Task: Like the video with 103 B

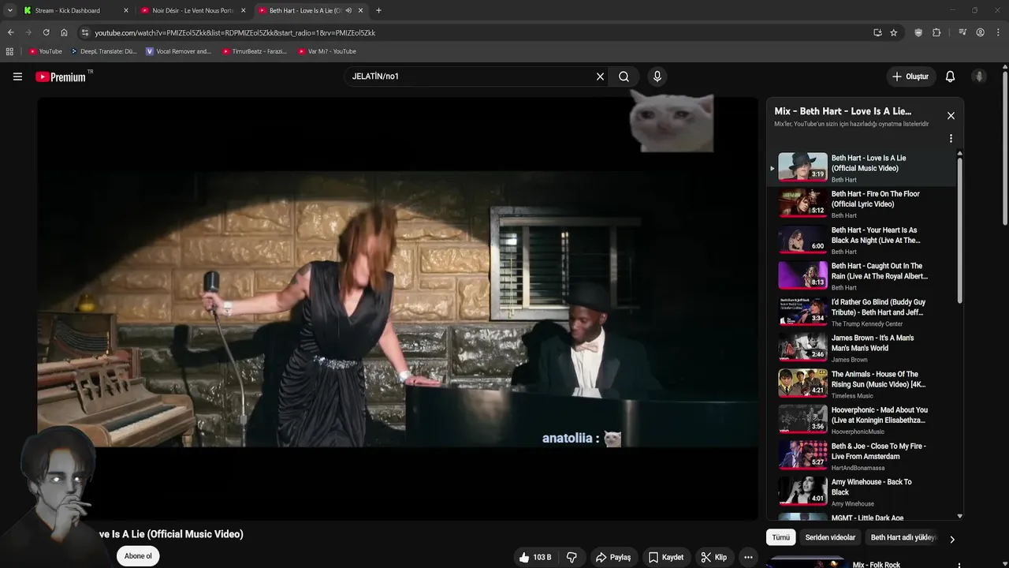Action: [534, 557]
